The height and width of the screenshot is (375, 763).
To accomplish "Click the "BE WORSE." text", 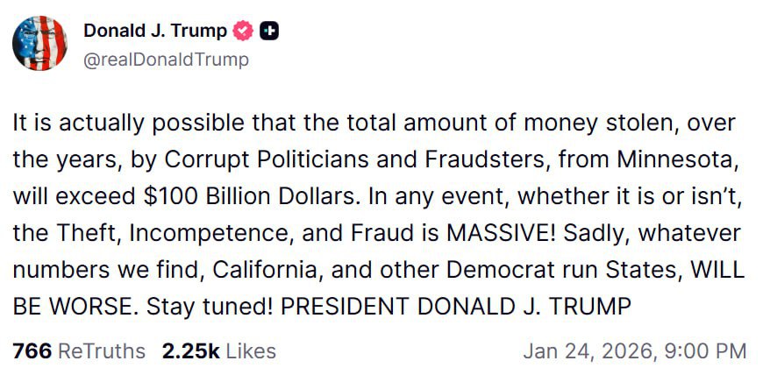I will [x=72, y=307].
